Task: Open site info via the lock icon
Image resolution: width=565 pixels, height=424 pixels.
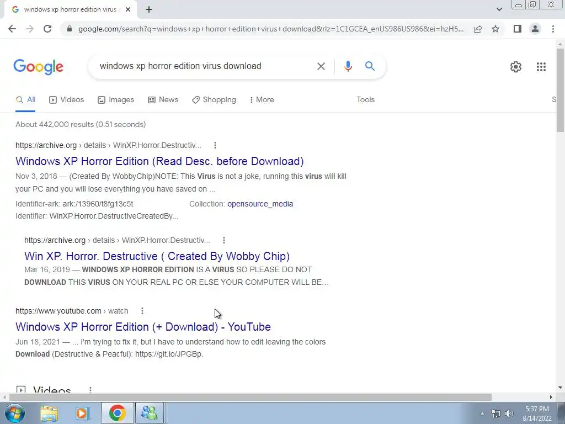Action: [70, 29]
